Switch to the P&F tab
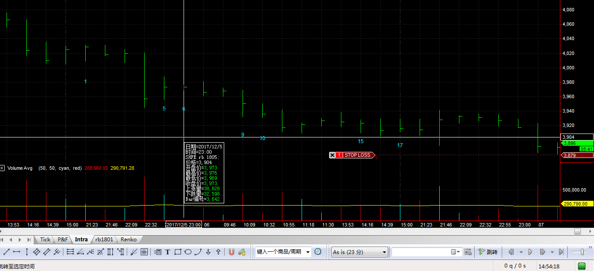 click(x=63, y=239)
